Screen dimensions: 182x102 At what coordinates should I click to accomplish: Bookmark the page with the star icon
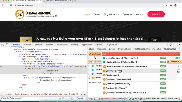pyautogui.click(x=166, y=5)
